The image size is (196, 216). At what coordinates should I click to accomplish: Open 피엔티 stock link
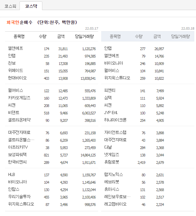(x=110, y=91)
